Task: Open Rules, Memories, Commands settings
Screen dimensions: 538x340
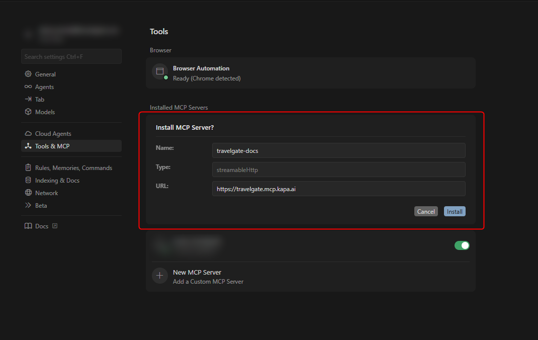Action: [x=73, y=168]
